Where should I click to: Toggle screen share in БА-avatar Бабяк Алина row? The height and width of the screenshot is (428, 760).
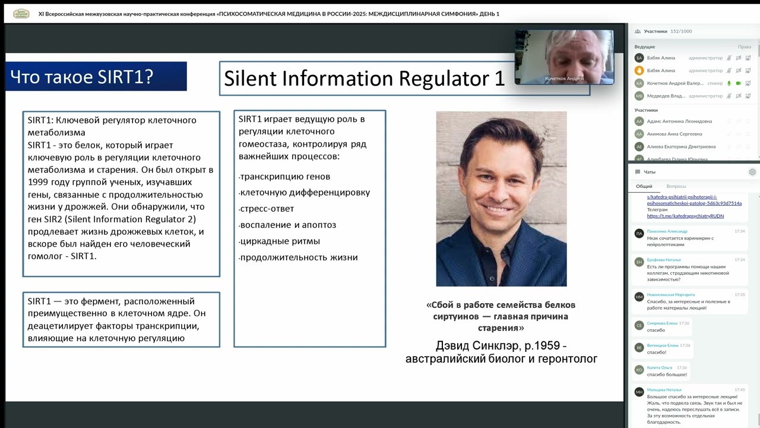click(748, 58)
